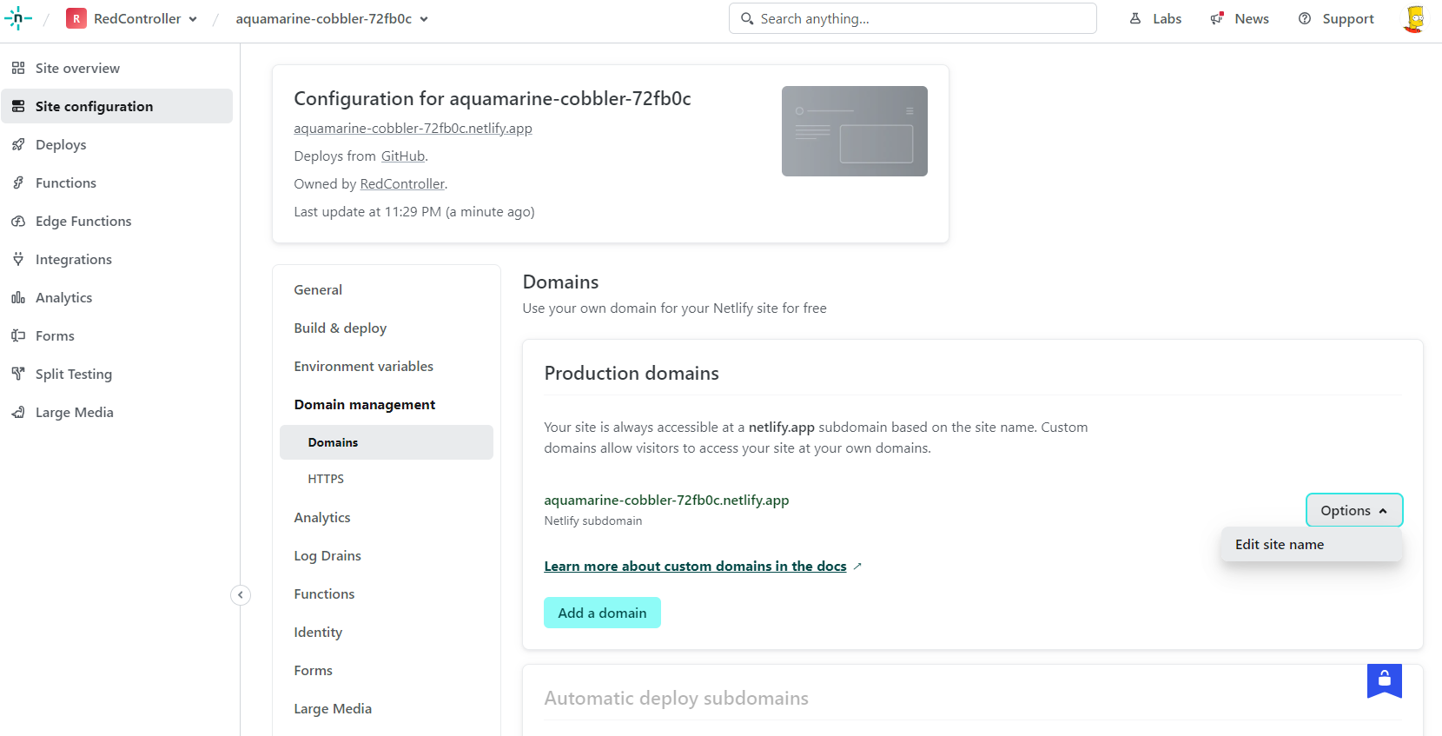Click the Analytics bar chart icon

(x=18, y=297)
